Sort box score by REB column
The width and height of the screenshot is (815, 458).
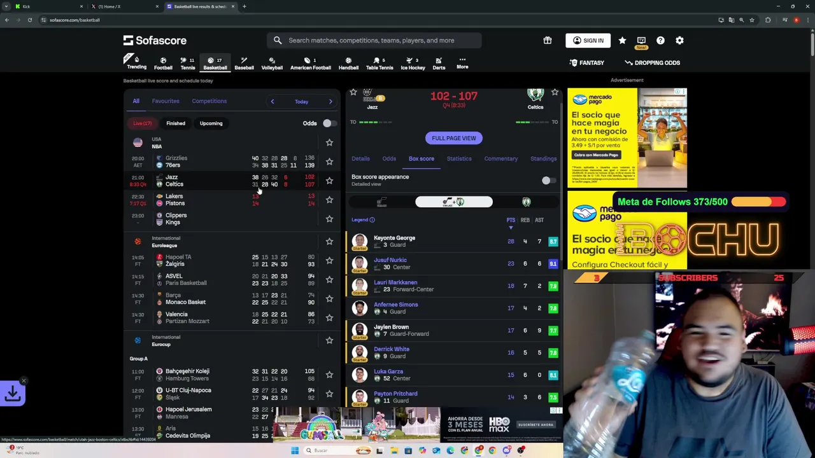tap(525, 221)
